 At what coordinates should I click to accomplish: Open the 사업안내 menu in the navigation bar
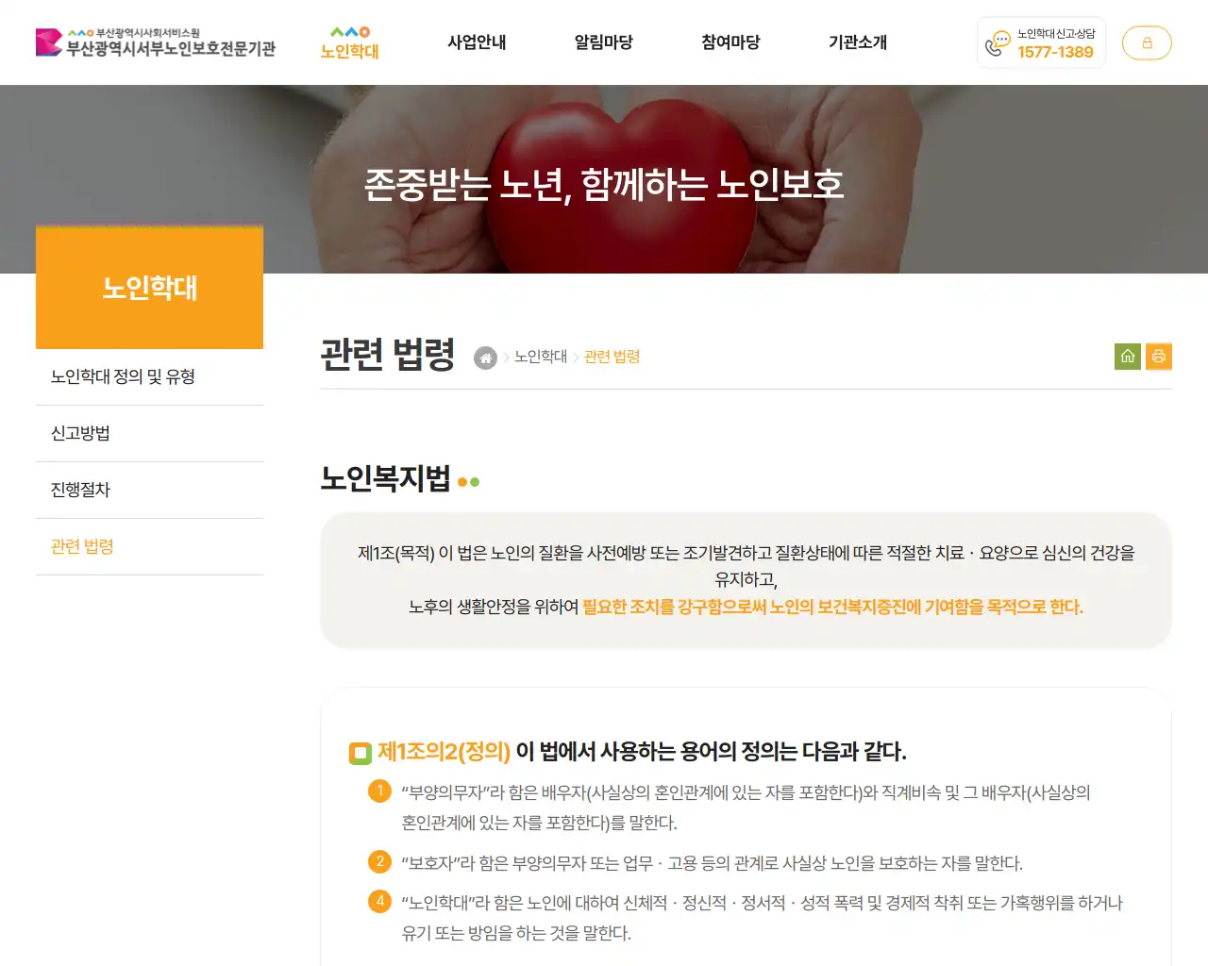[476, 42]
